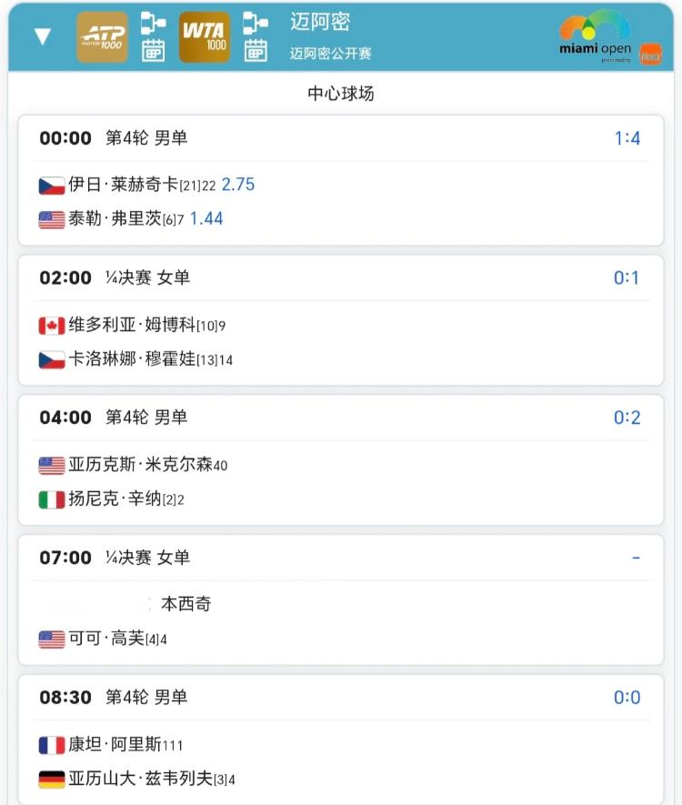Select the 中心球场 court heading
682x805 pixels.
tap(340, 92)
